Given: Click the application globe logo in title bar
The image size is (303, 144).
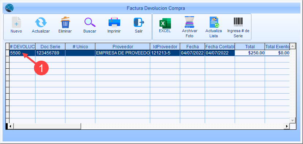Looking at the screenshot, I should point(9,8).
